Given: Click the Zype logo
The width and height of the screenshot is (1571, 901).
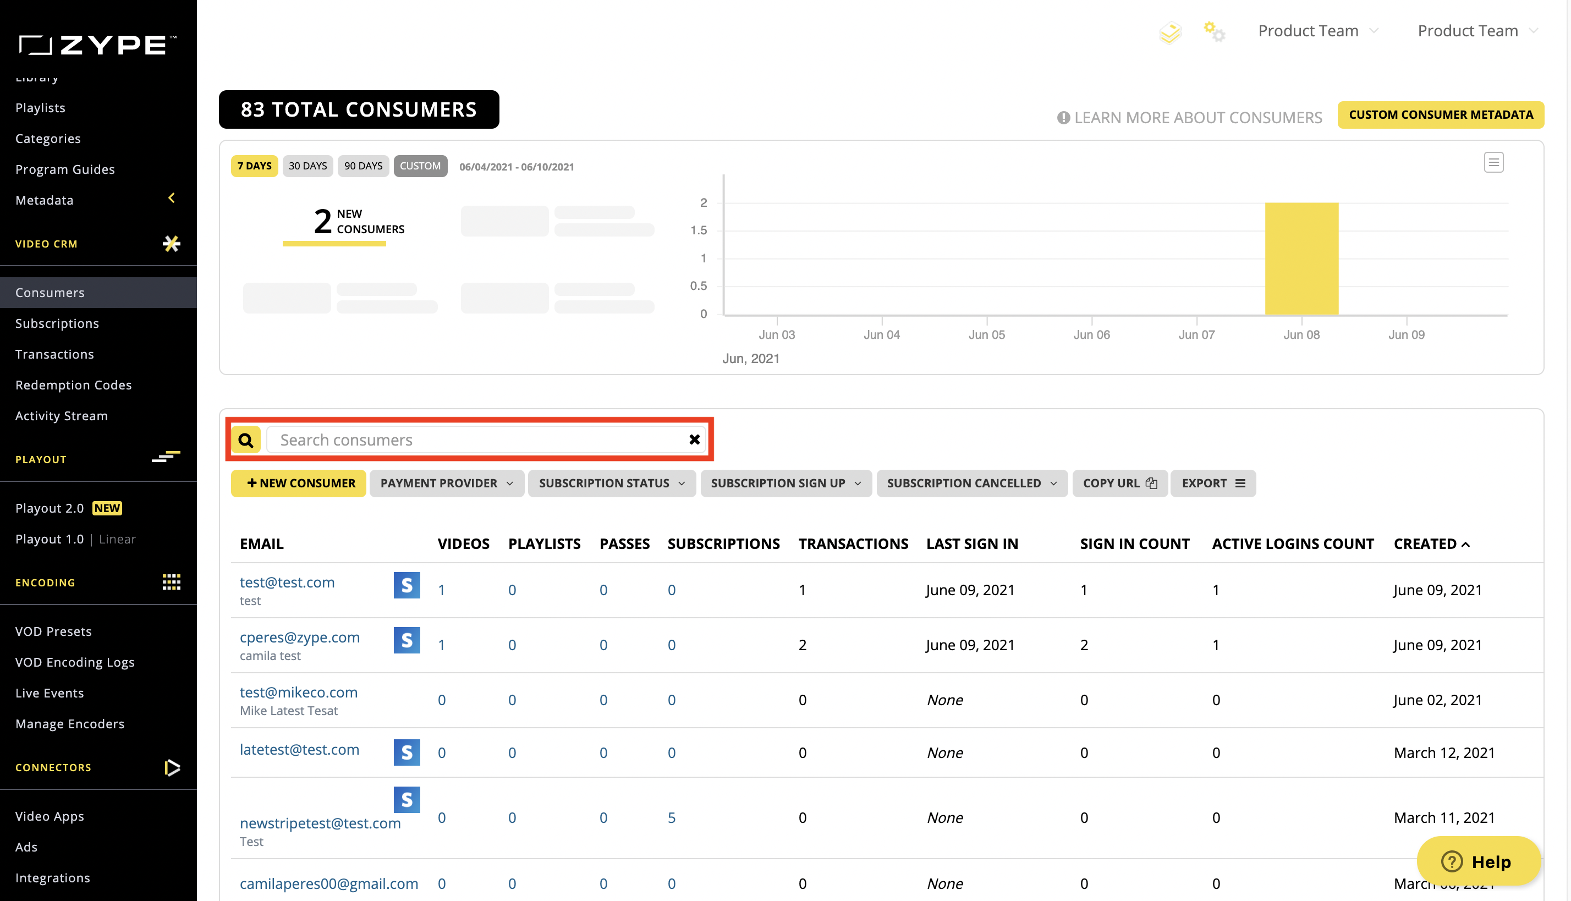Looking at the screenshot, I should pos(97,45).
